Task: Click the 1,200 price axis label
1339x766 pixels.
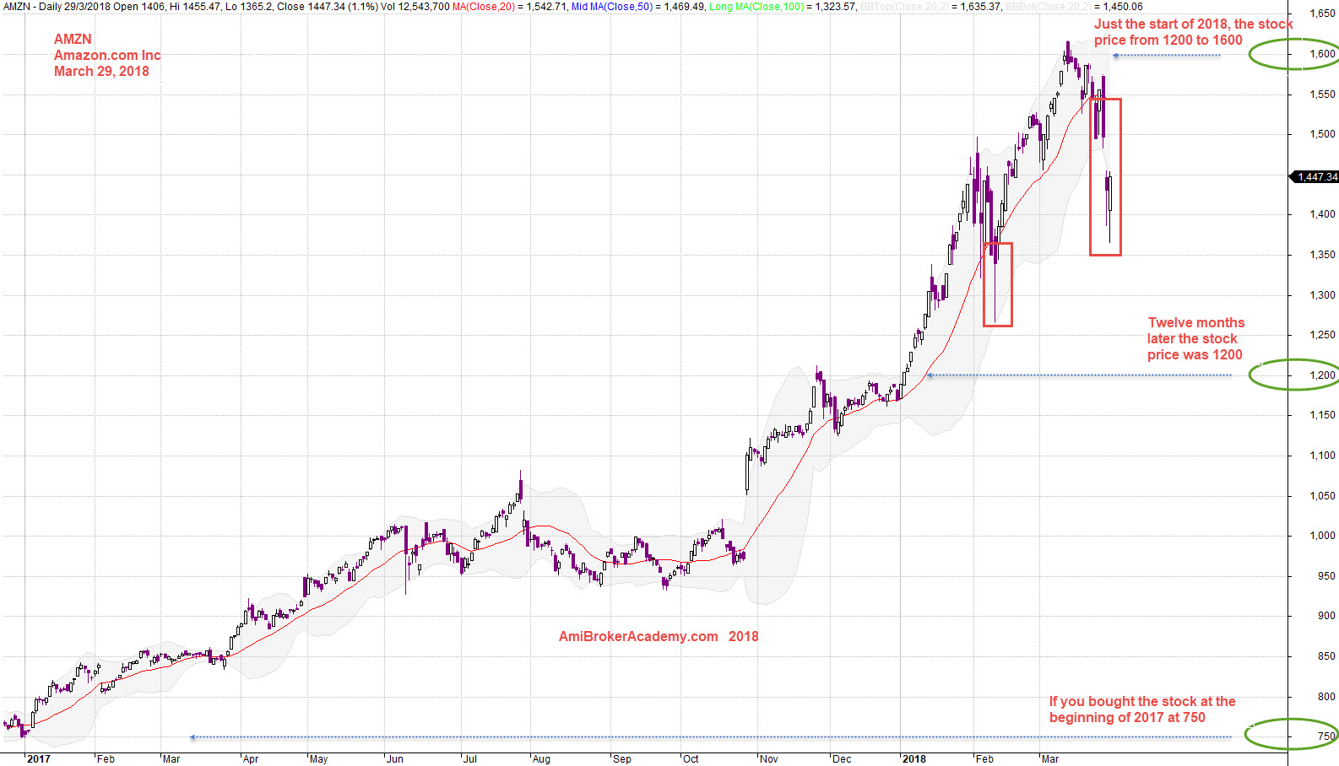Action: tap(1323, 375)
